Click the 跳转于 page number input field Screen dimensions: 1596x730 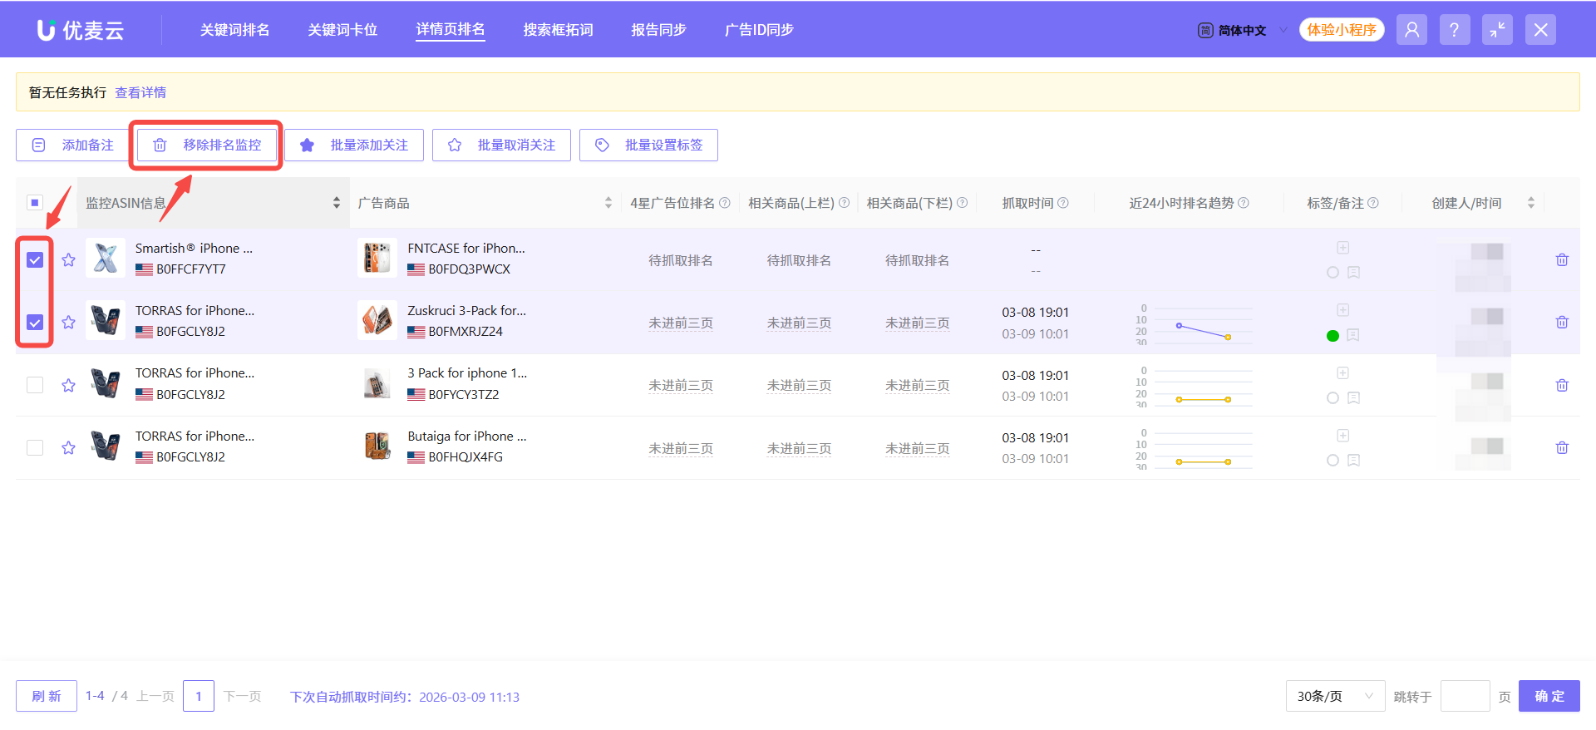1464,696
